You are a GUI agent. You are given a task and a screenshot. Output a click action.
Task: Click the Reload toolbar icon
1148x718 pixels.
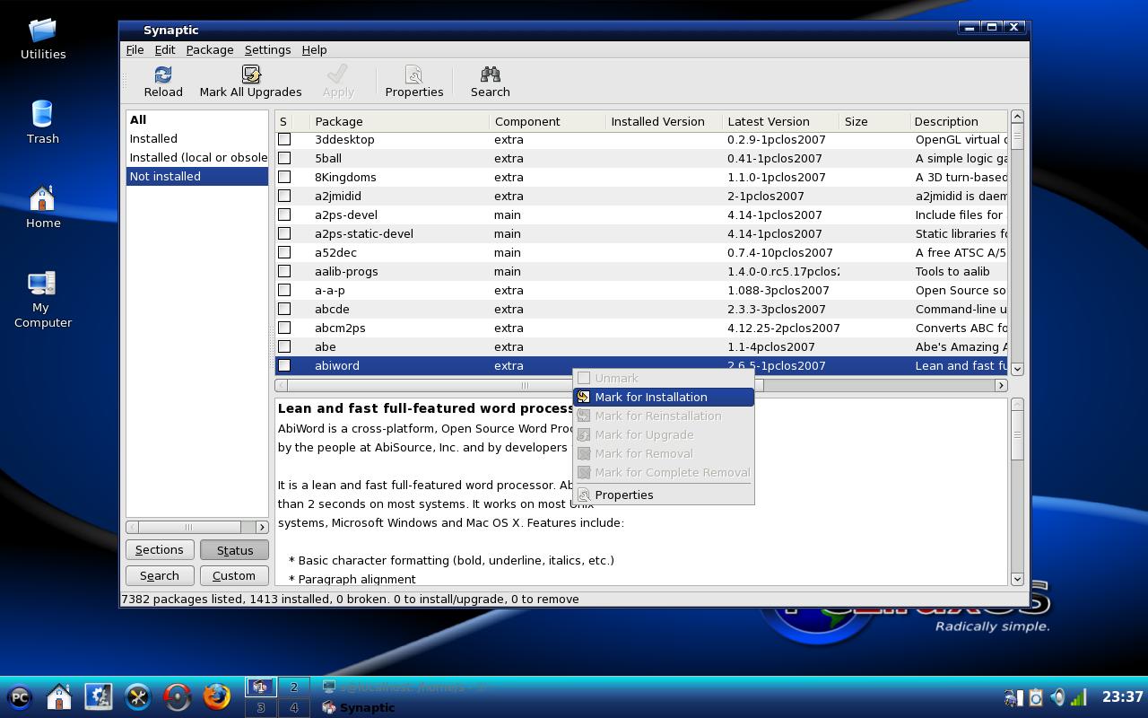pyautogui.click(x=163, y=75)
